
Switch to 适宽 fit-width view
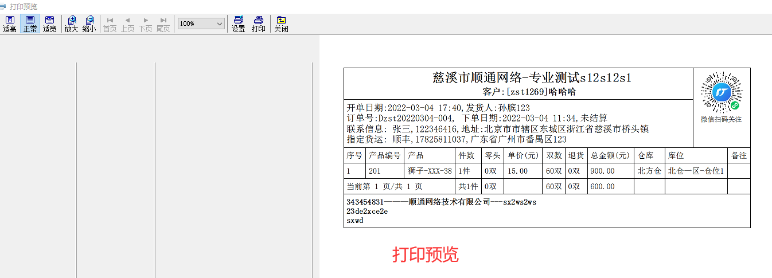(49, 24)
